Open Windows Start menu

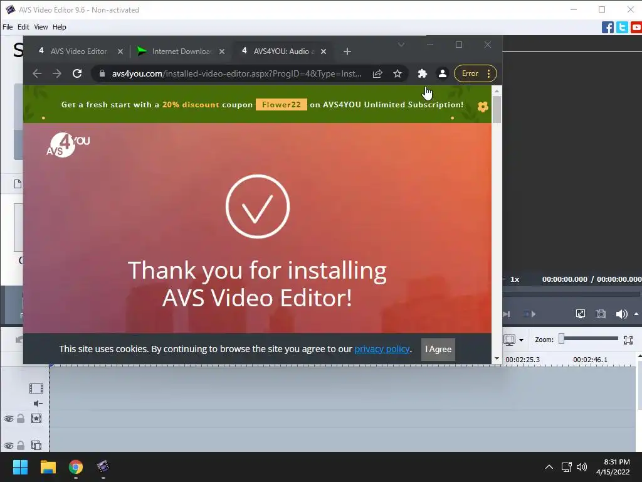coord(20,467)
